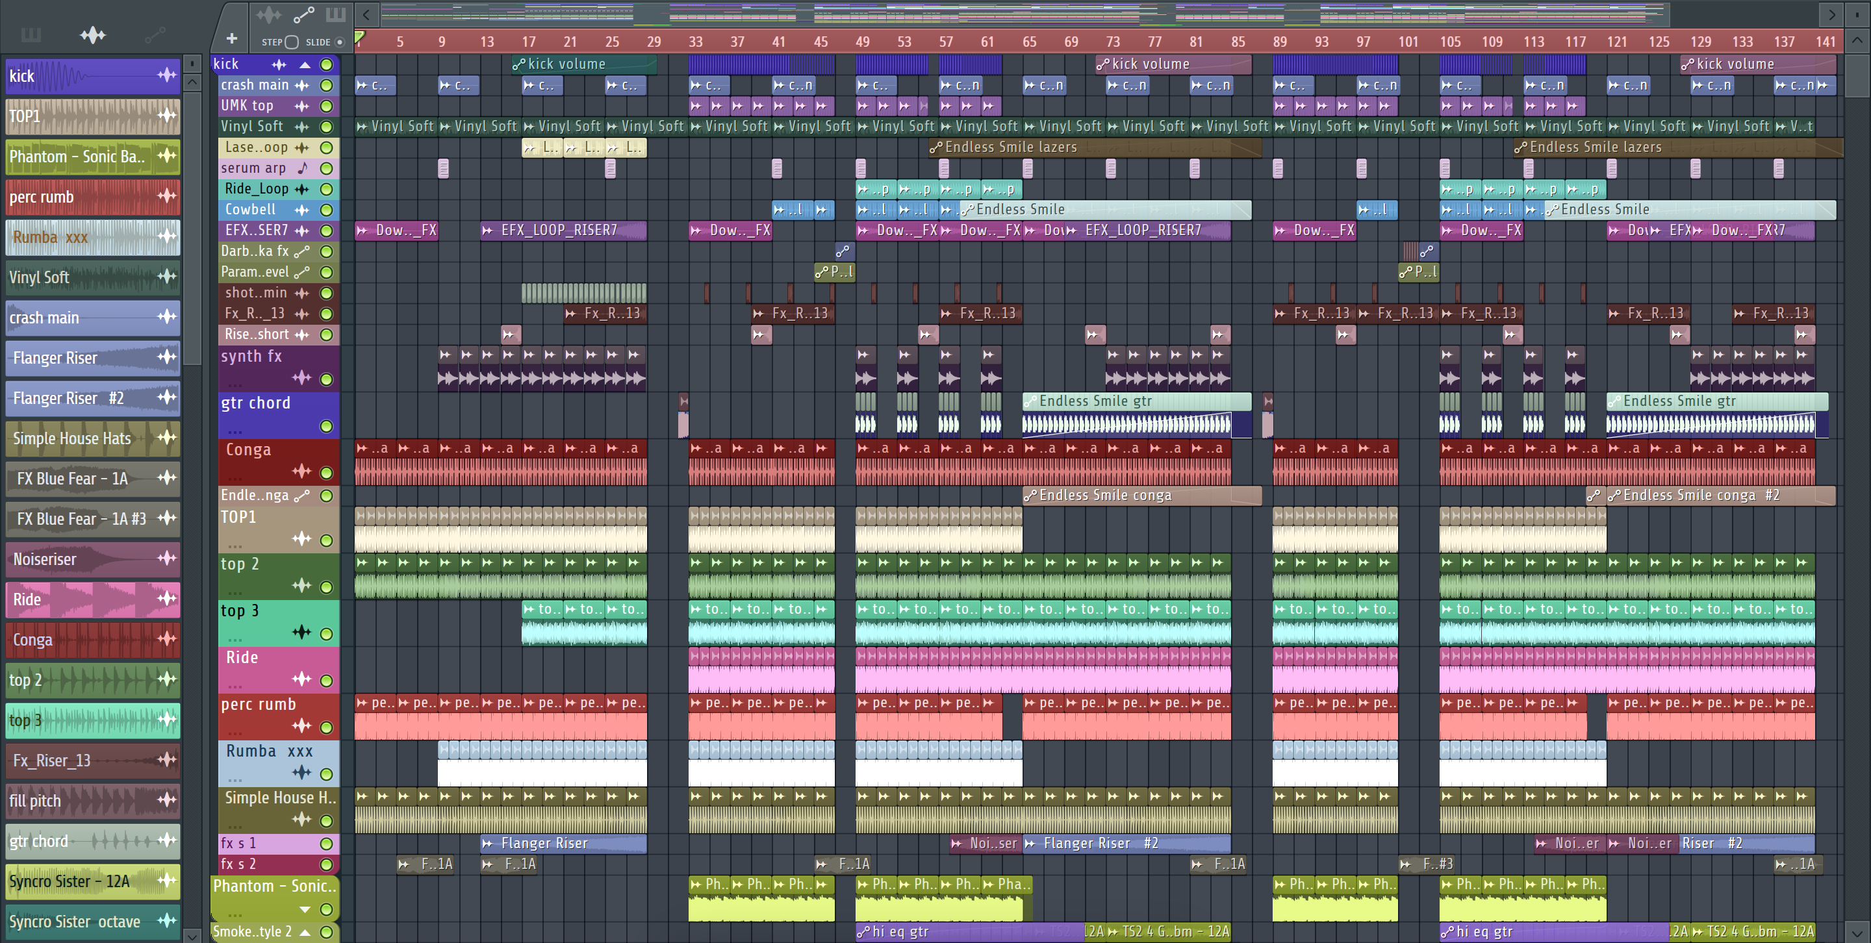Choose the piano pattern clip-type icon
The image size is (1871, 943).
pyautogui.click(x=336, y=14)
